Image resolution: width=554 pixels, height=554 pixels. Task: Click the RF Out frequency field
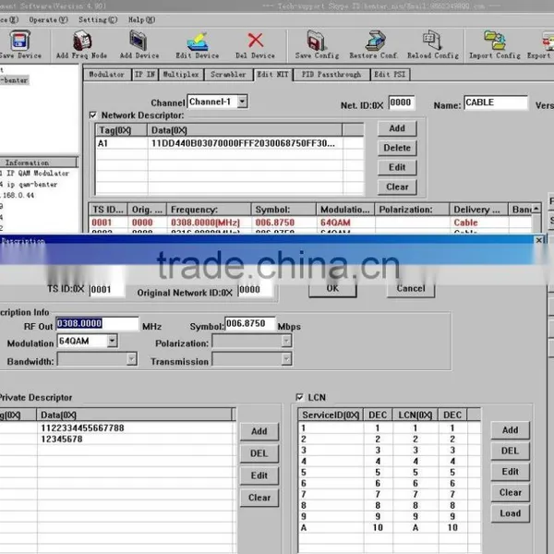[97, 324]
